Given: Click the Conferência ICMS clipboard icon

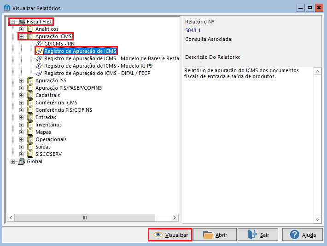Looking at the screenshot, I should (x=30, y=103).
